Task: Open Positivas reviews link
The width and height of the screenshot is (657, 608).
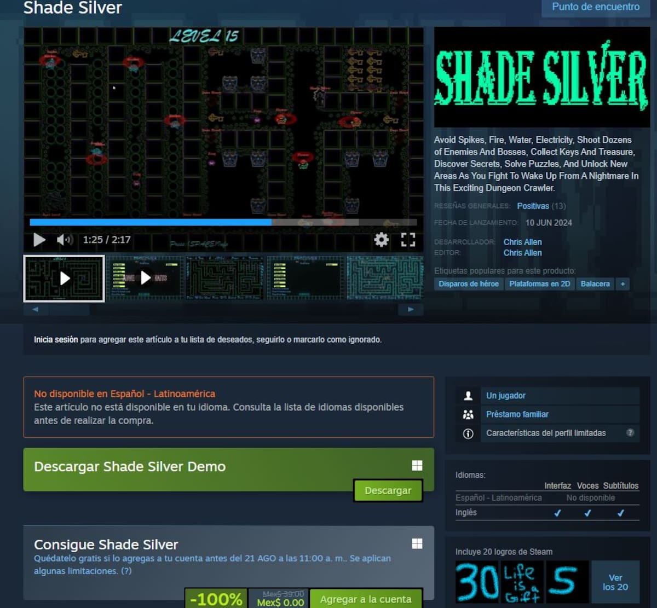Action: click(533, 206)
